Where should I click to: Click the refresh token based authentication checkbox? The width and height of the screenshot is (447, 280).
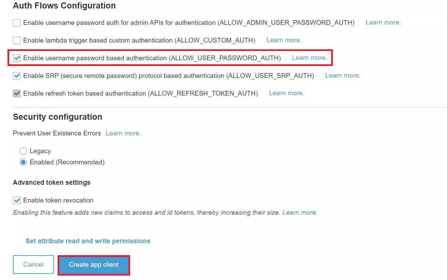click(16, 93)
